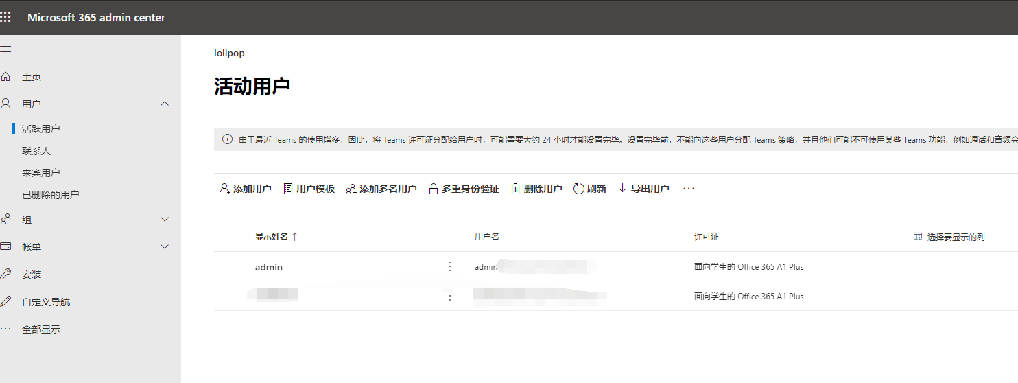Click the wrench icon beside 安装
Viewport: 1018px width, 383px height.
(5, 274)
